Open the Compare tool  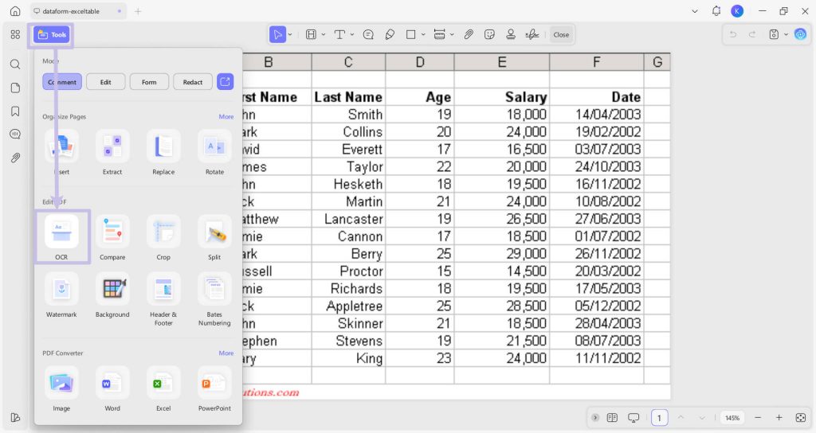click(x=112, y=237)
